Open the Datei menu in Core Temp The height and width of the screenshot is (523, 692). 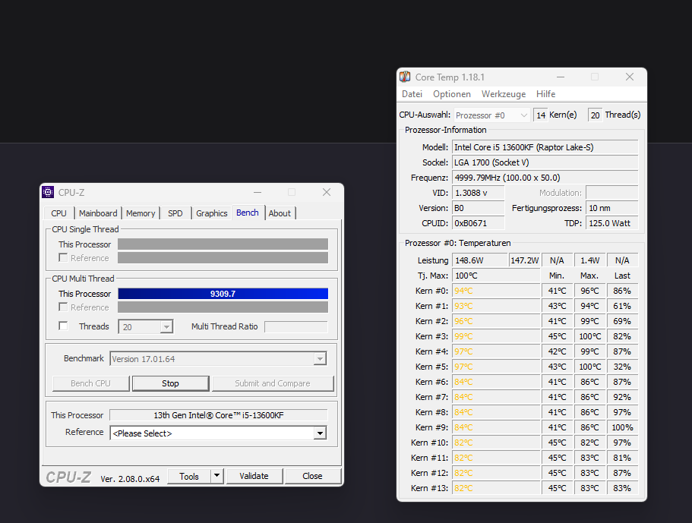[x=412, y=94]
